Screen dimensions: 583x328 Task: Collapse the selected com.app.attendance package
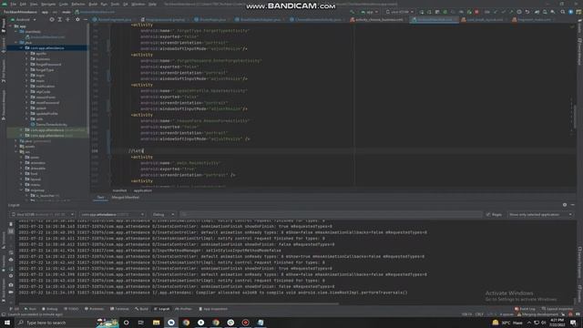coord(22,48)
